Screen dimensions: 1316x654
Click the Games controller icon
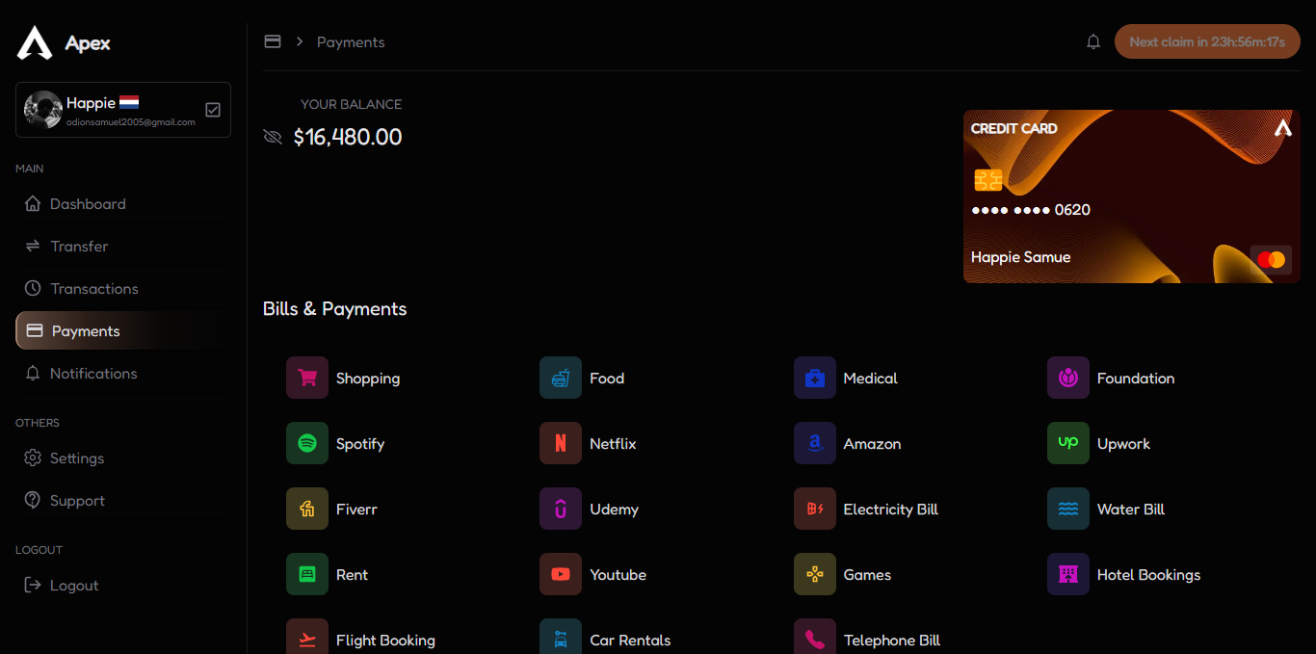pos(815,574)
